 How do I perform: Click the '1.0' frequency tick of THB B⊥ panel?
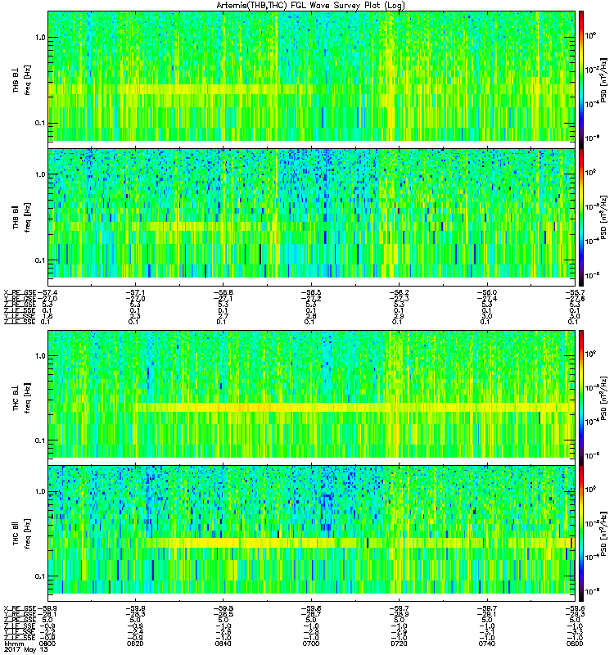coord(40,38)
